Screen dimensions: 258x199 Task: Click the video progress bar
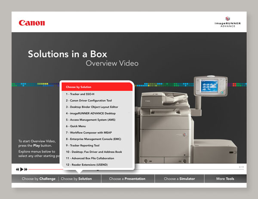tap(136, 169)
